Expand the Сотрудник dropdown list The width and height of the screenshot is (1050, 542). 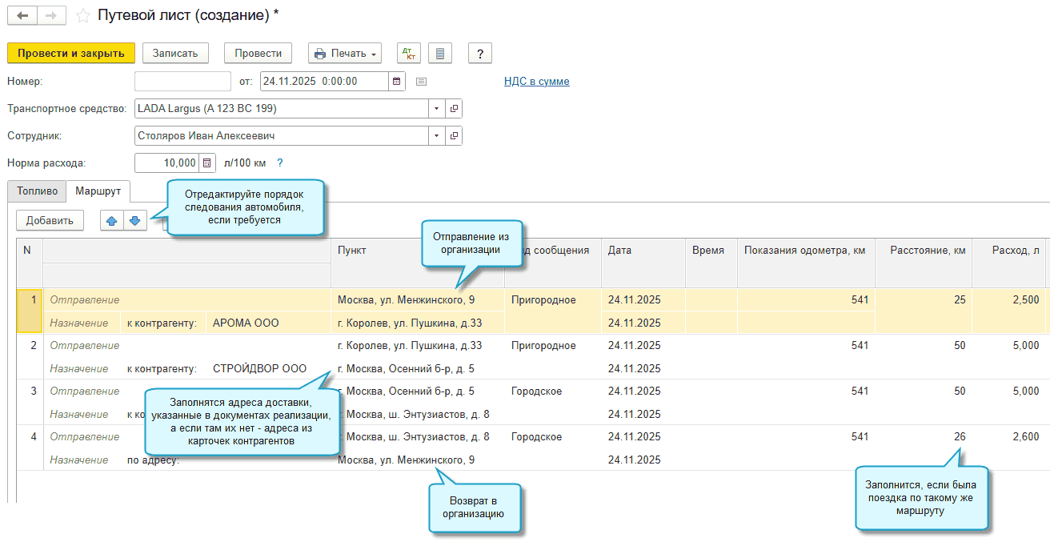pos(436,136)
